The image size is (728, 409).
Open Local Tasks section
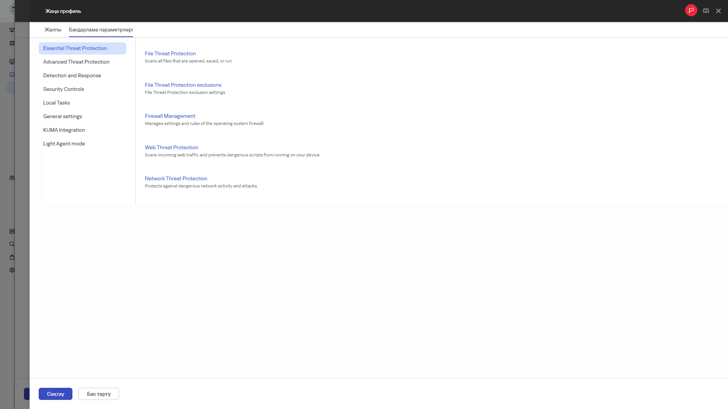(56, 103)
